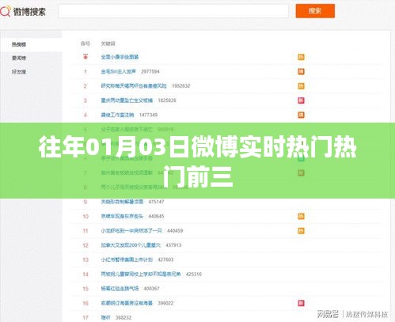The height and width of the screenshot is (322, 395).
Task: Switch to the second sidebar list tab
Action: (x=19, y=58)
